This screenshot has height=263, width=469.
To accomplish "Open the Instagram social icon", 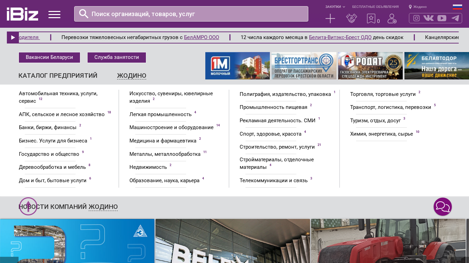I will pyautogui.click(x=416, y=18).
